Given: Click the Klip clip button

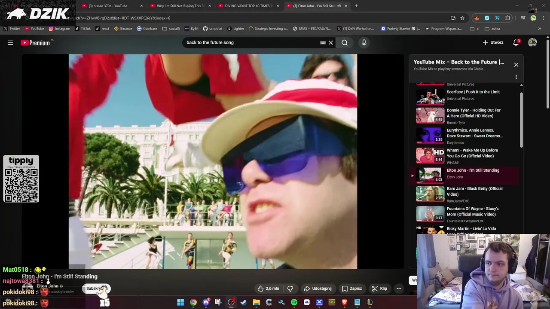Looking at the screenshot, I should pos(379,288).
